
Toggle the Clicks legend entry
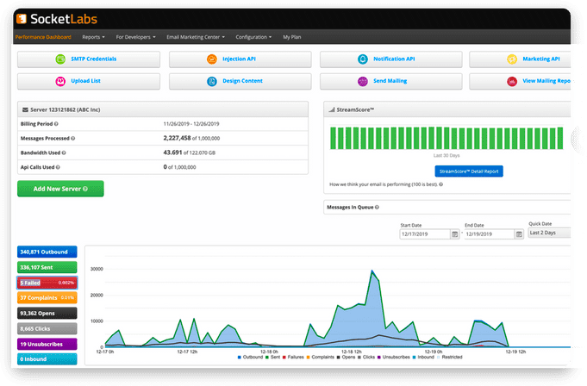click(366, 358)
